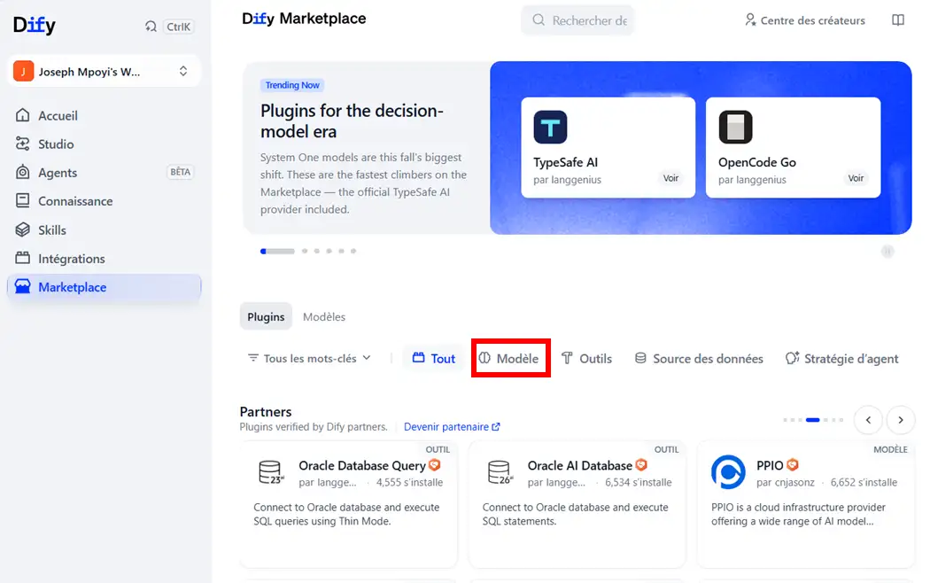This screenshot has width=930, height=583.
Task: Click the Accueil home icon
Action: [x=22, y=115]
